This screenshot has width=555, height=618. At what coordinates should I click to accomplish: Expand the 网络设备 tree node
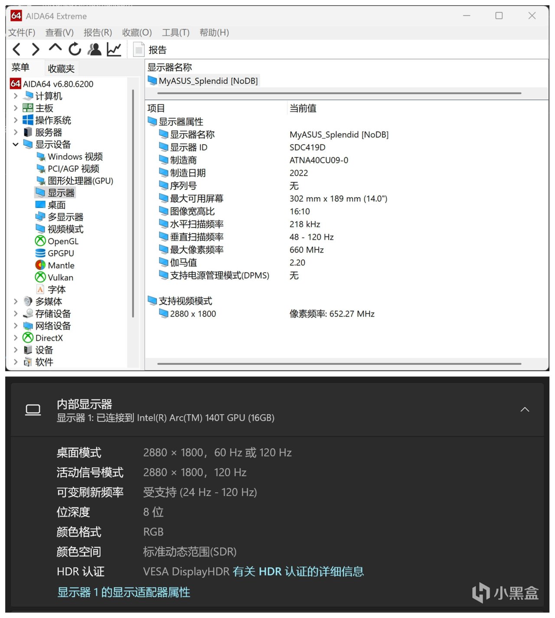tap(16, 326)
